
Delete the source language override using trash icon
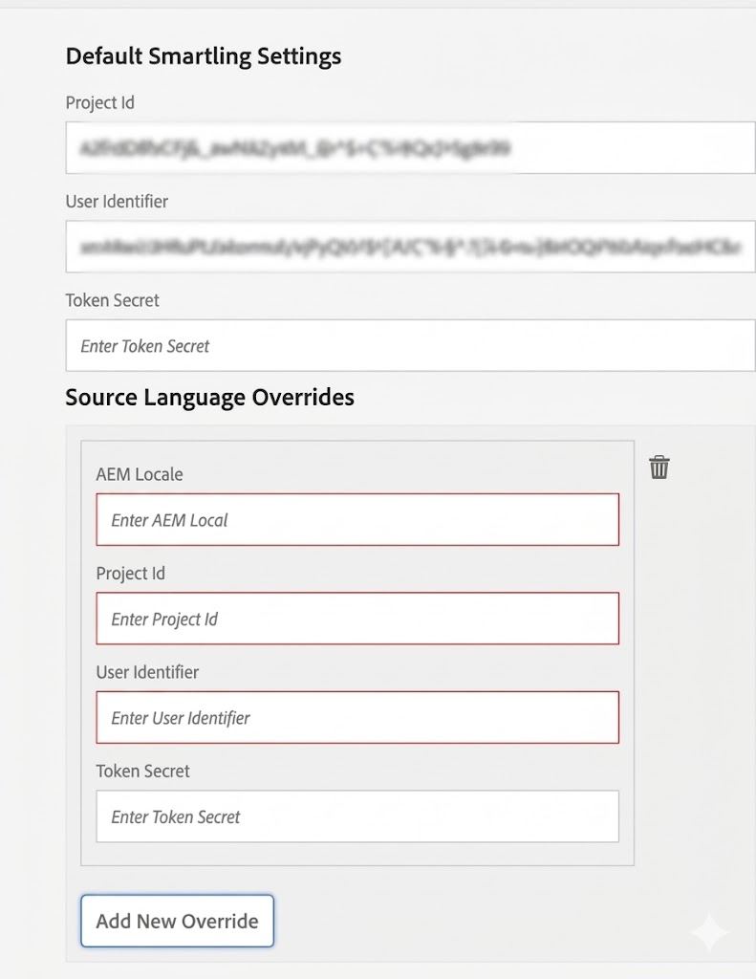tap(659, 468)
